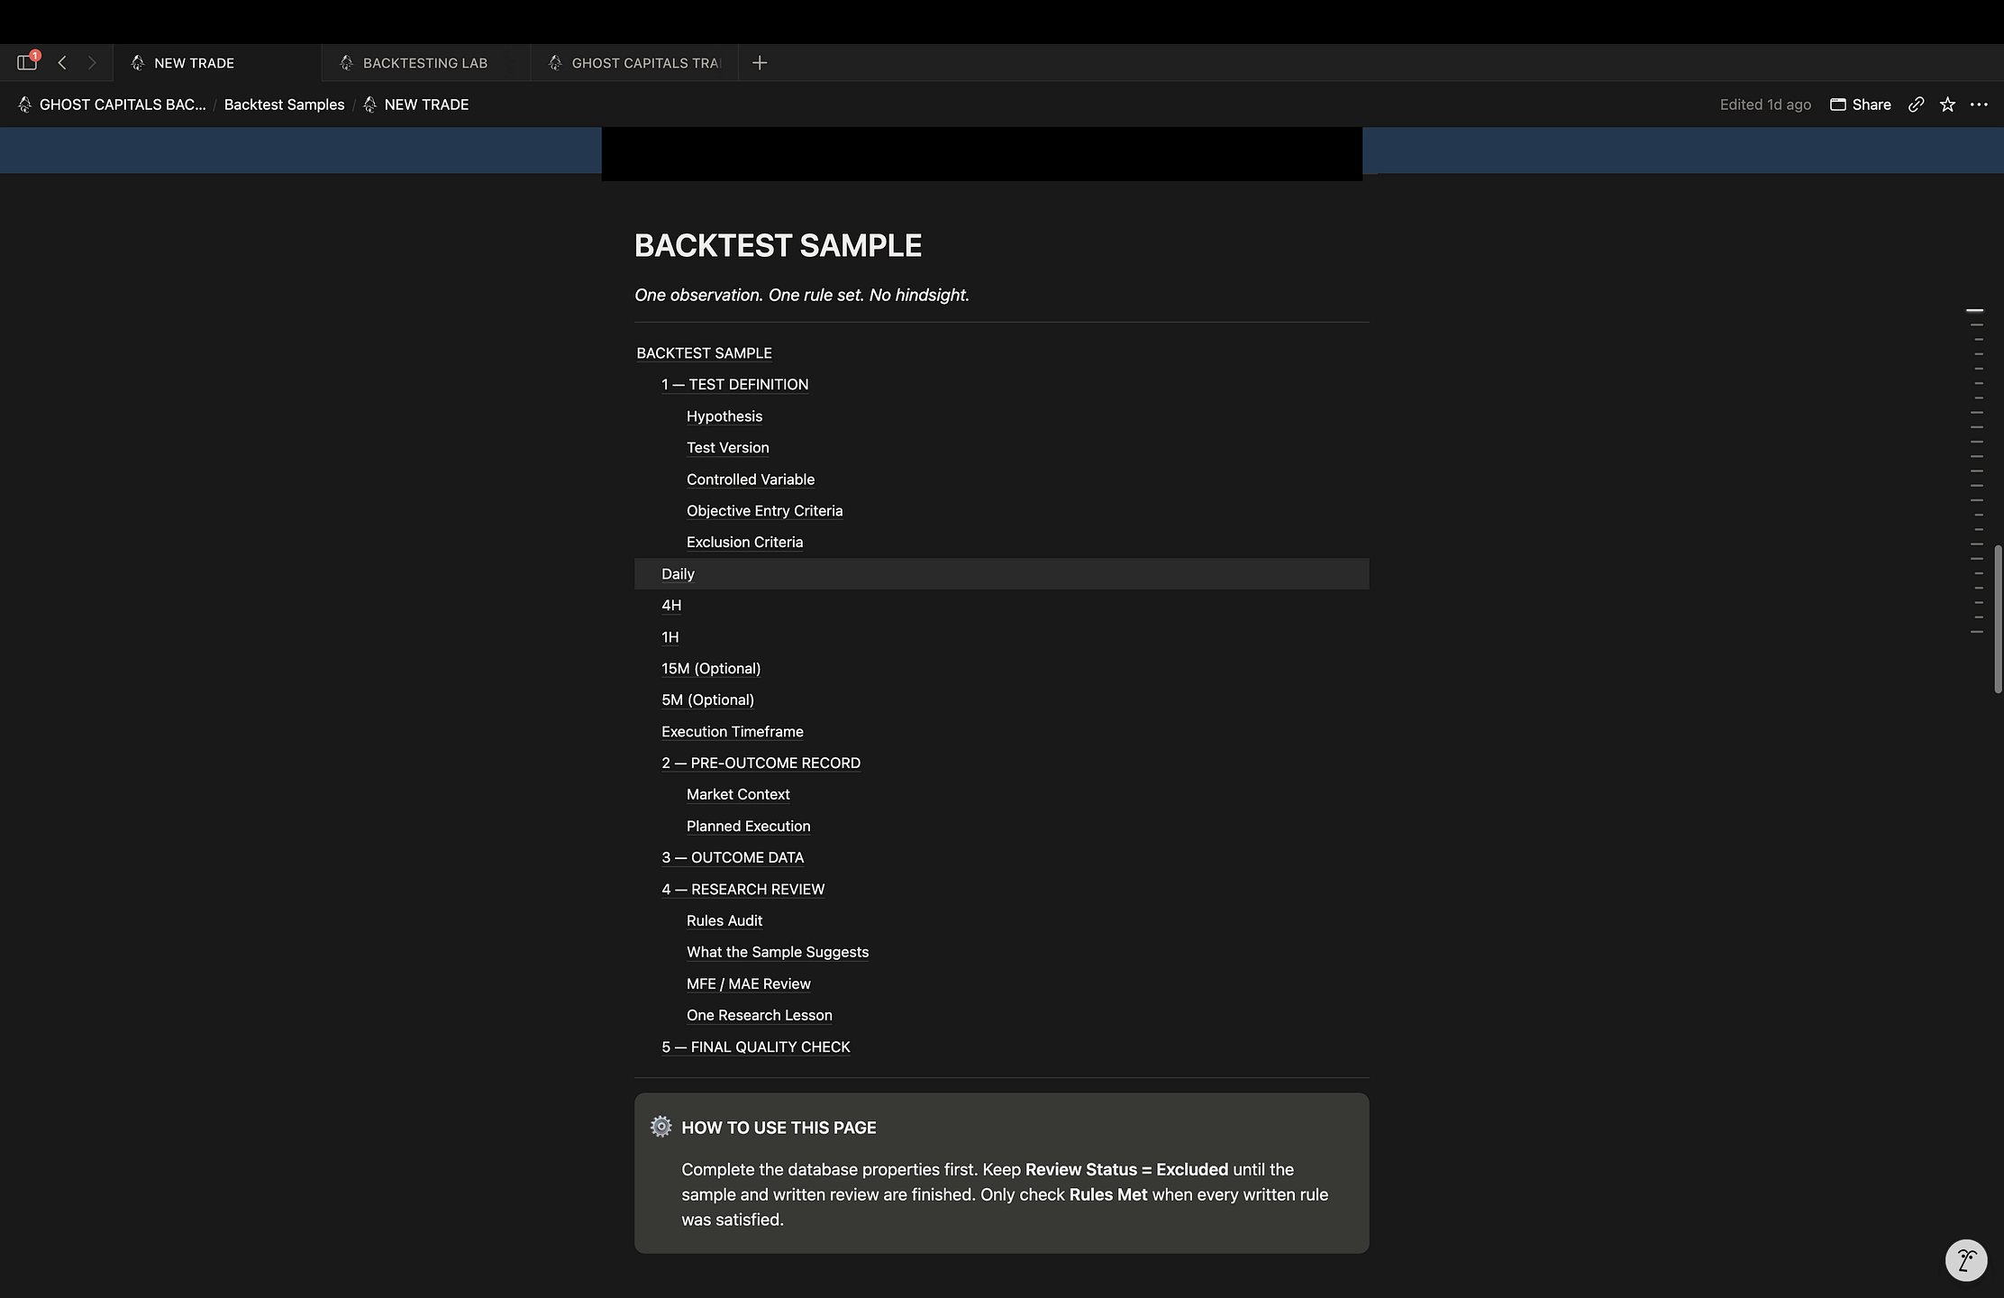Jump to MFE / MAE Review link
Image resolution: width=2004 pixels, height=1298 pixels.
click(x=748, y=983)
